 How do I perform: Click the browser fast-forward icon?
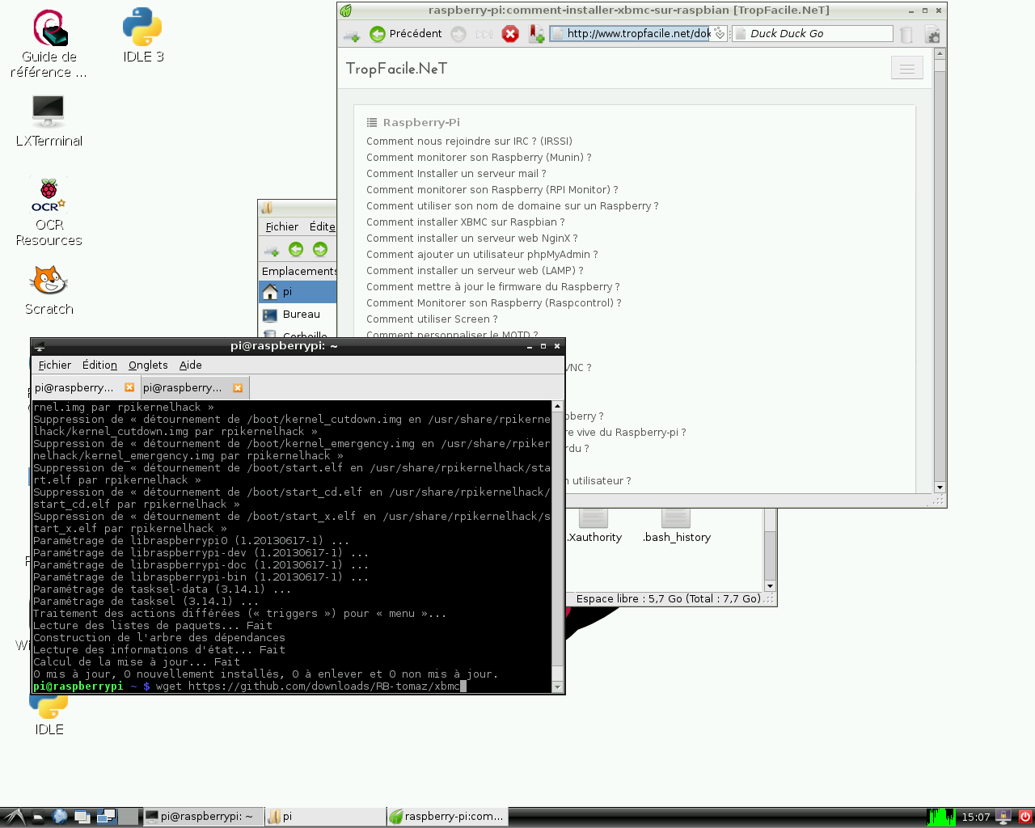[x=484, y=34]
